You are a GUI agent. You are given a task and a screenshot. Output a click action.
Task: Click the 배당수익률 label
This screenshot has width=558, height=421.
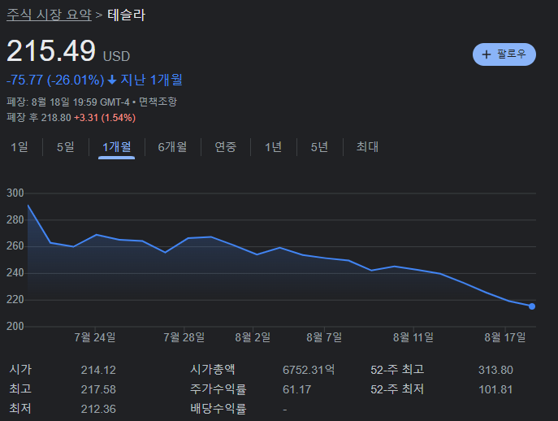218,409
